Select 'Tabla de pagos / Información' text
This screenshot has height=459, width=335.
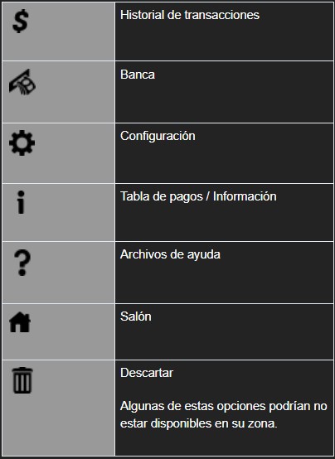pyautogui.click(x=198, y=196)
